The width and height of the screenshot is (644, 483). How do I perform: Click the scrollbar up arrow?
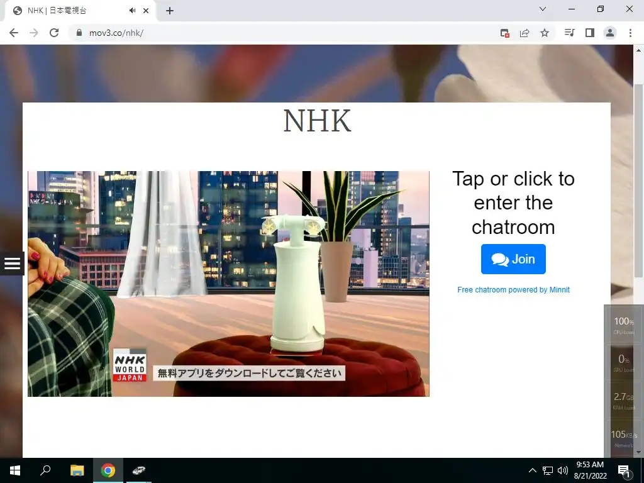coord(638,50)
